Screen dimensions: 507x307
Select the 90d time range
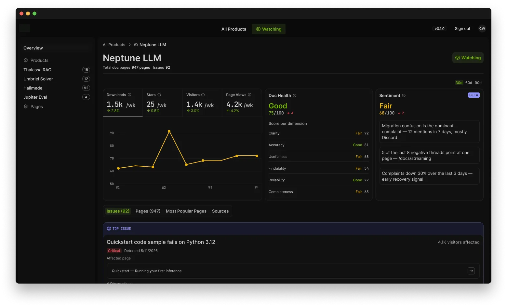[478, 83]
